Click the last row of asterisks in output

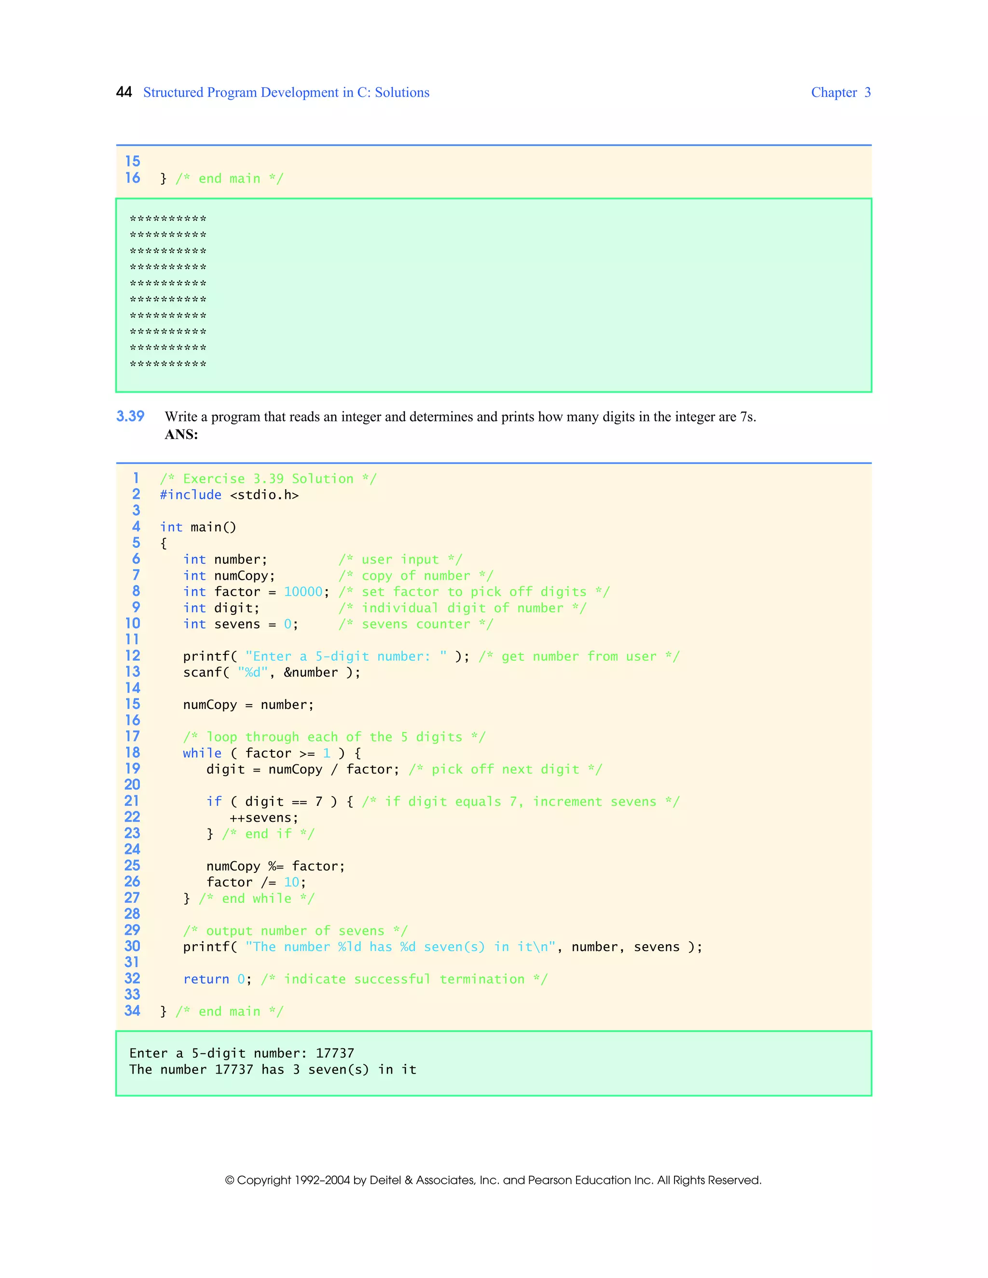click(168, 365)
